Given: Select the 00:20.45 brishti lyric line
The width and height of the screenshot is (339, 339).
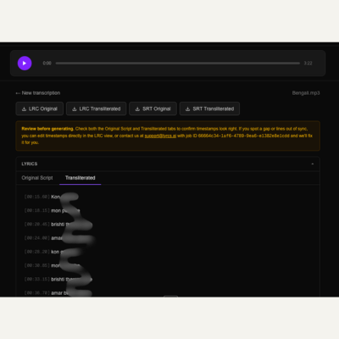Looking at the screenshot, I should point(57,224).
